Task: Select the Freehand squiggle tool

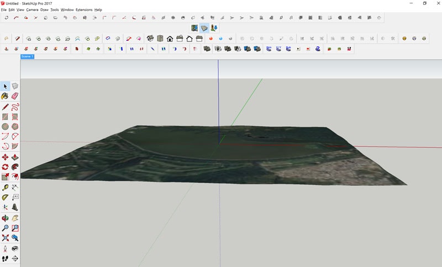Action: [x=15, y=107]
